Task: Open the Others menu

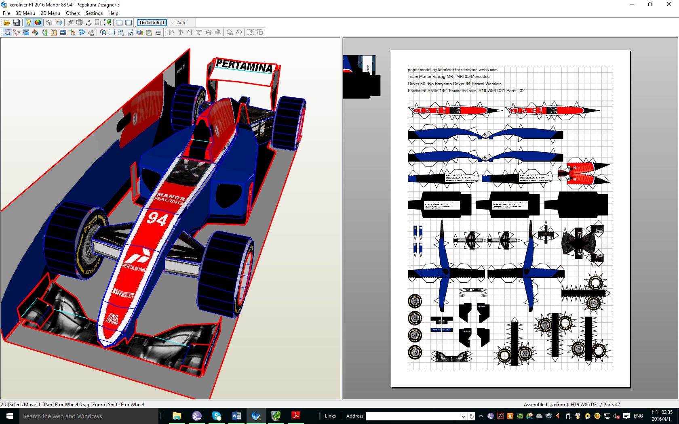Action: 73,13
